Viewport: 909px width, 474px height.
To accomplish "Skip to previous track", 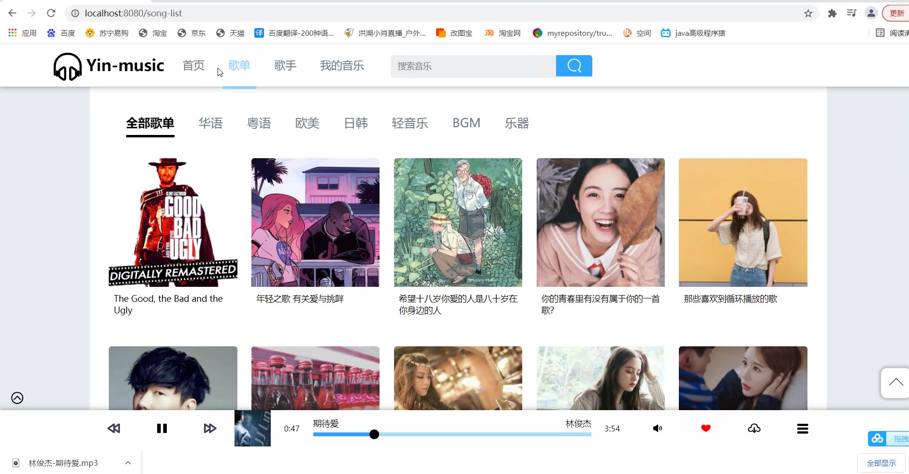I will 114,428.
